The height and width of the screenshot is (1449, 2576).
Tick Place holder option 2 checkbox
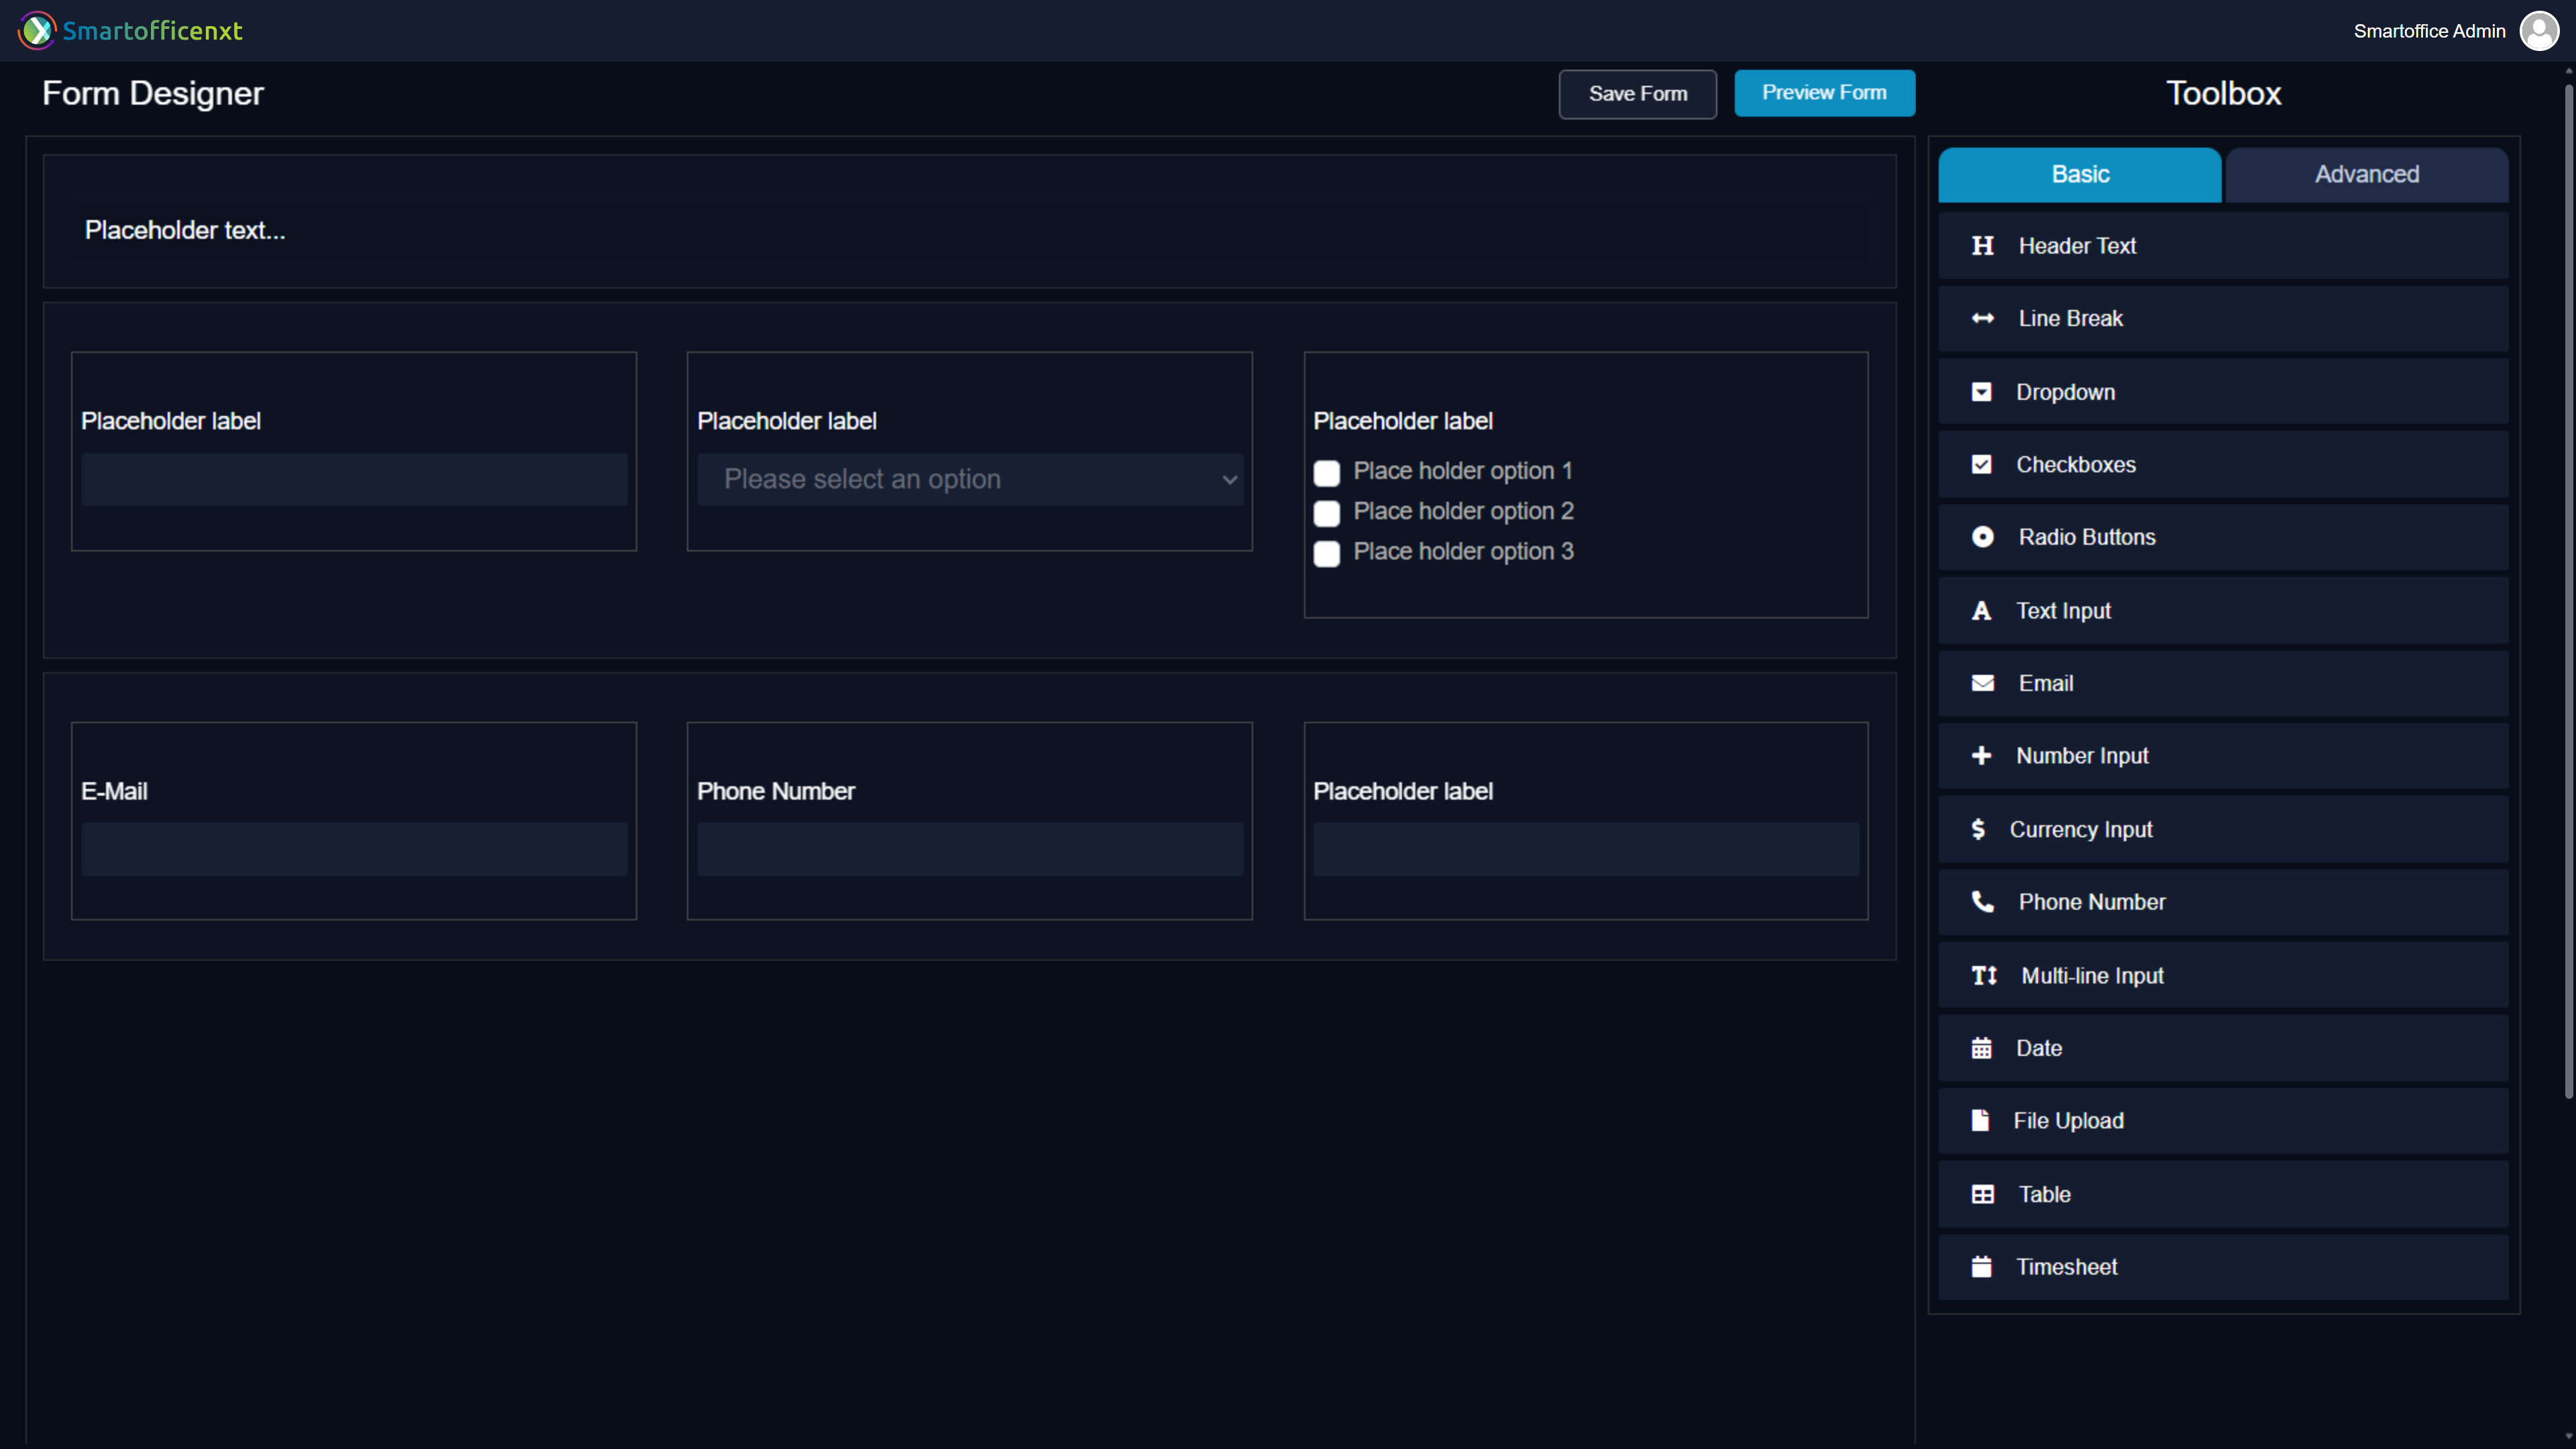tap(1326, 513)
